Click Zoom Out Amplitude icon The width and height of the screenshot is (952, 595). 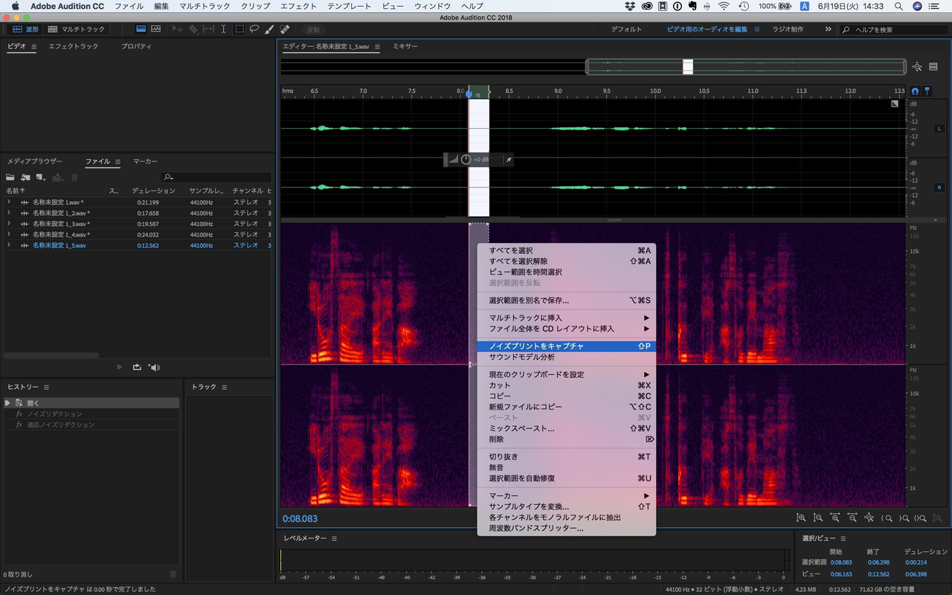[818, 517]
